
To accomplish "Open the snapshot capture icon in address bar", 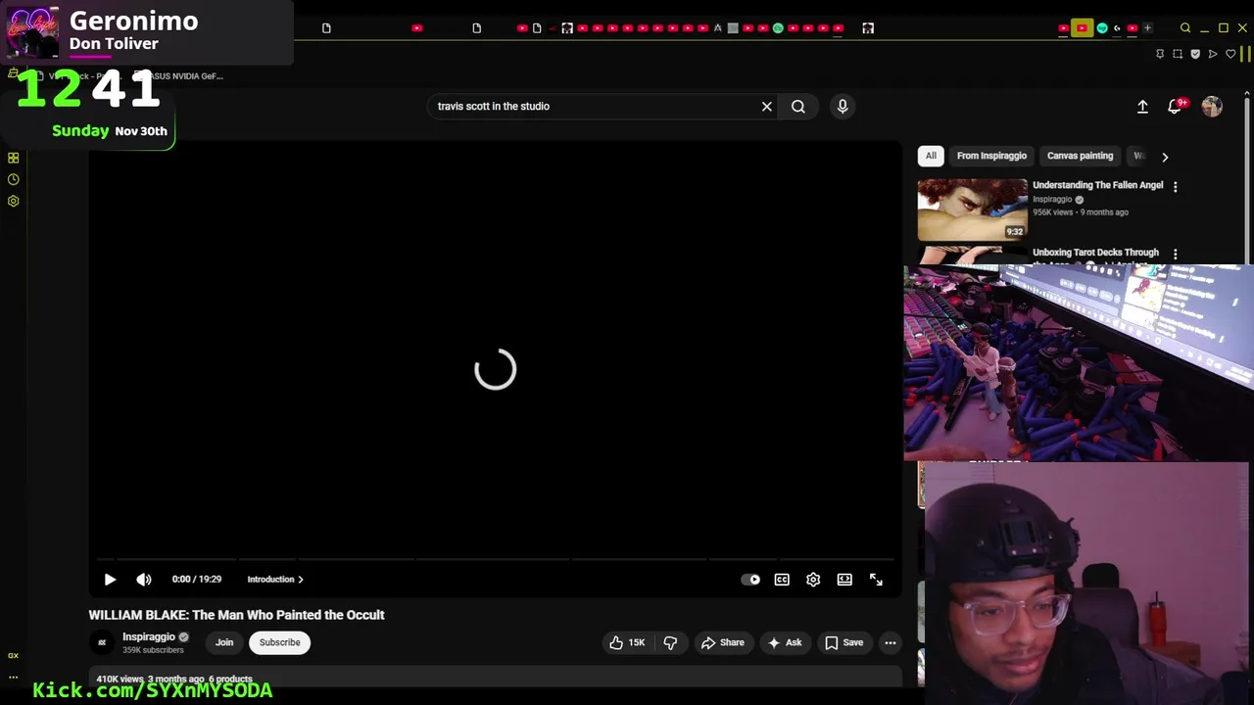I will pos(1178,54).
